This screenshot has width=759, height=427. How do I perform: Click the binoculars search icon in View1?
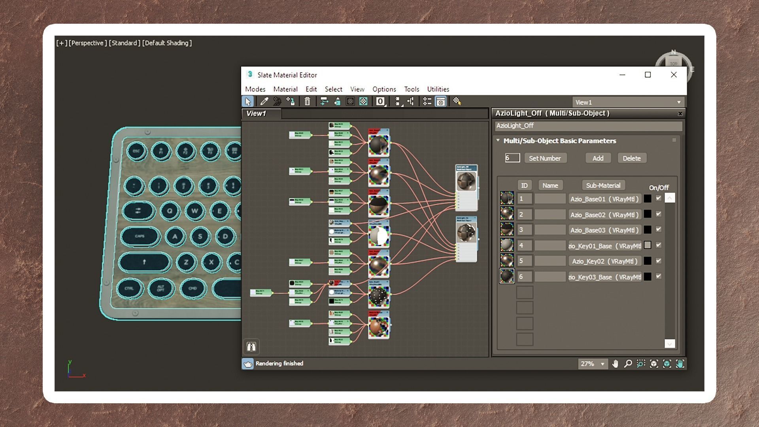(251, 347)
